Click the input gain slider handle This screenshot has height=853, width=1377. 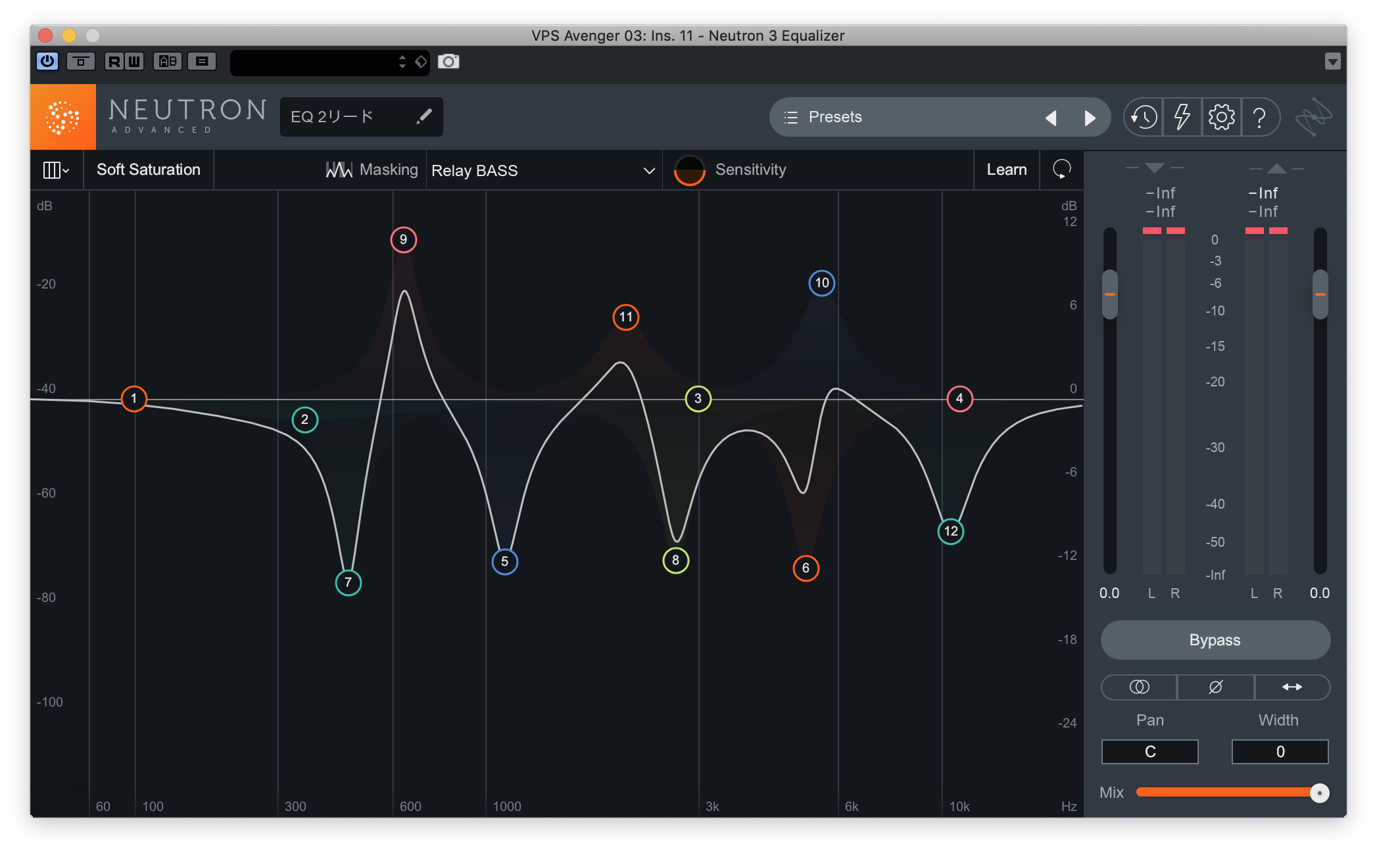click(x=1110, y=294)
